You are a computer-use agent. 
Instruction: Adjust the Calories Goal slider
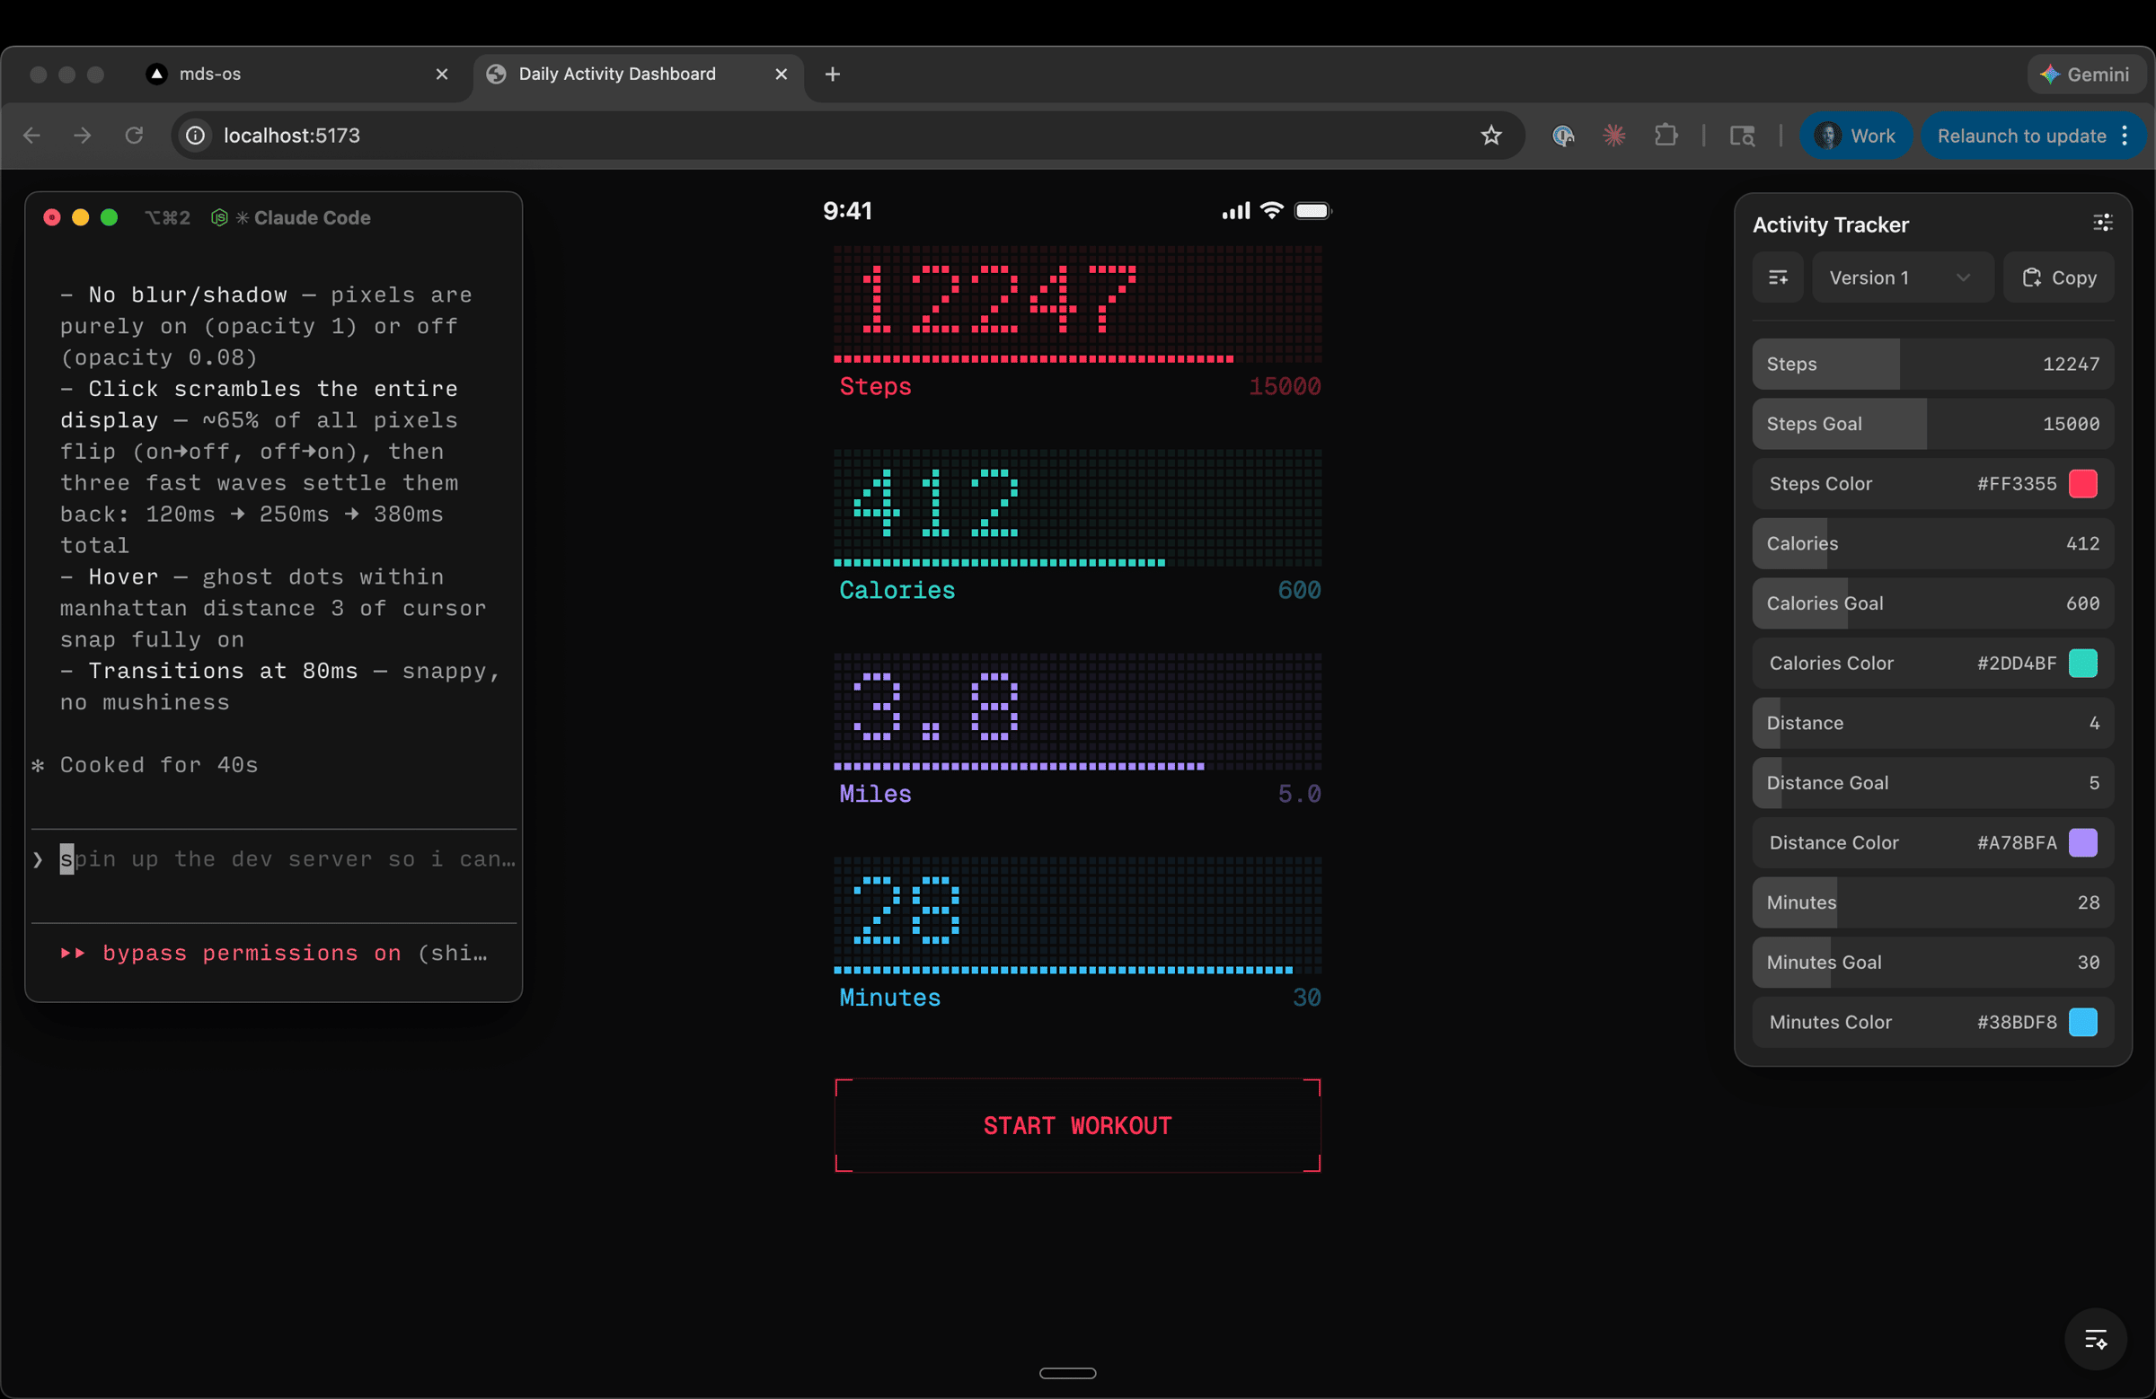(x=1932, y=603)
